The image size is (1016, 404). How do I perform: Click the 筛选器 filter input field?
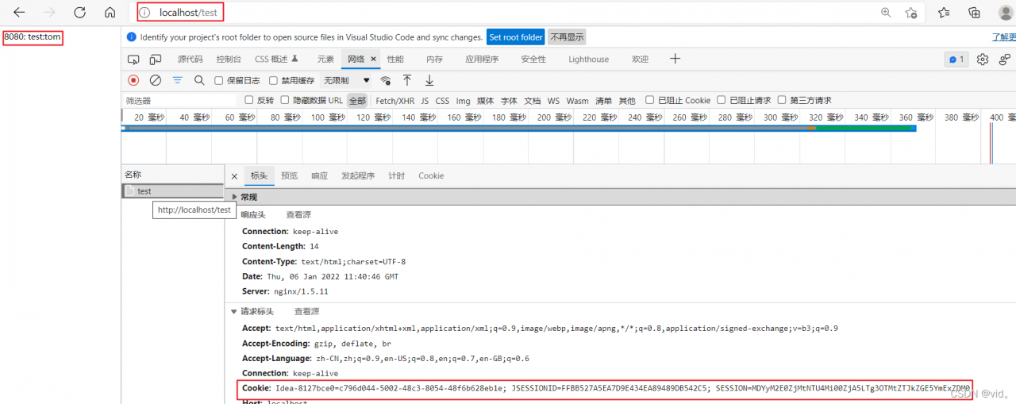179,101
